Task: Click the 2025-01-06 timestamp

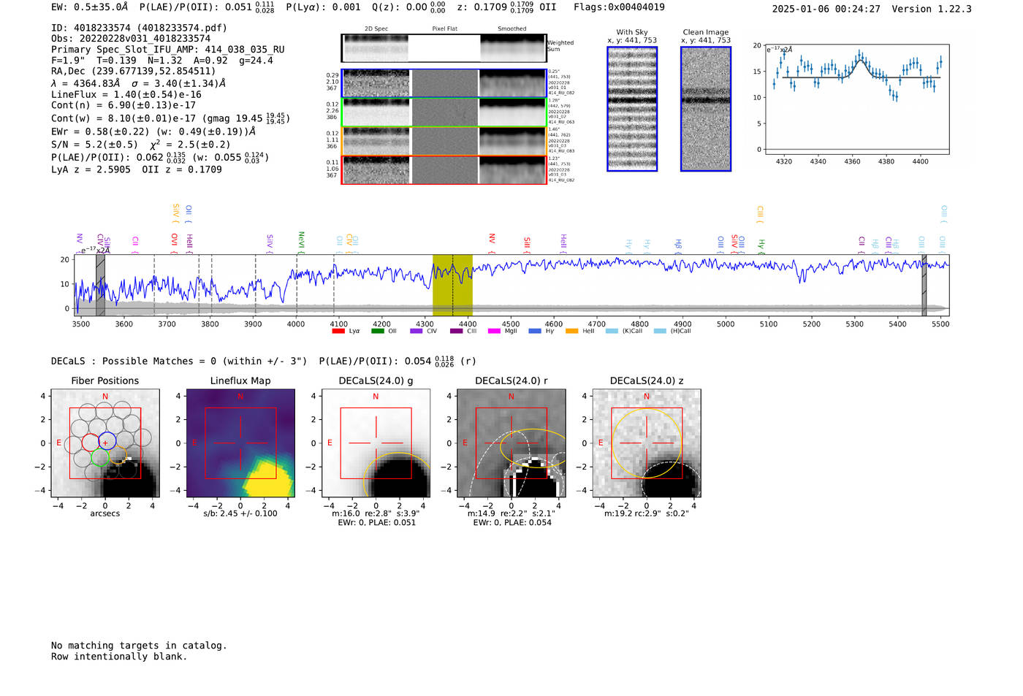Action: pos(826,9)
